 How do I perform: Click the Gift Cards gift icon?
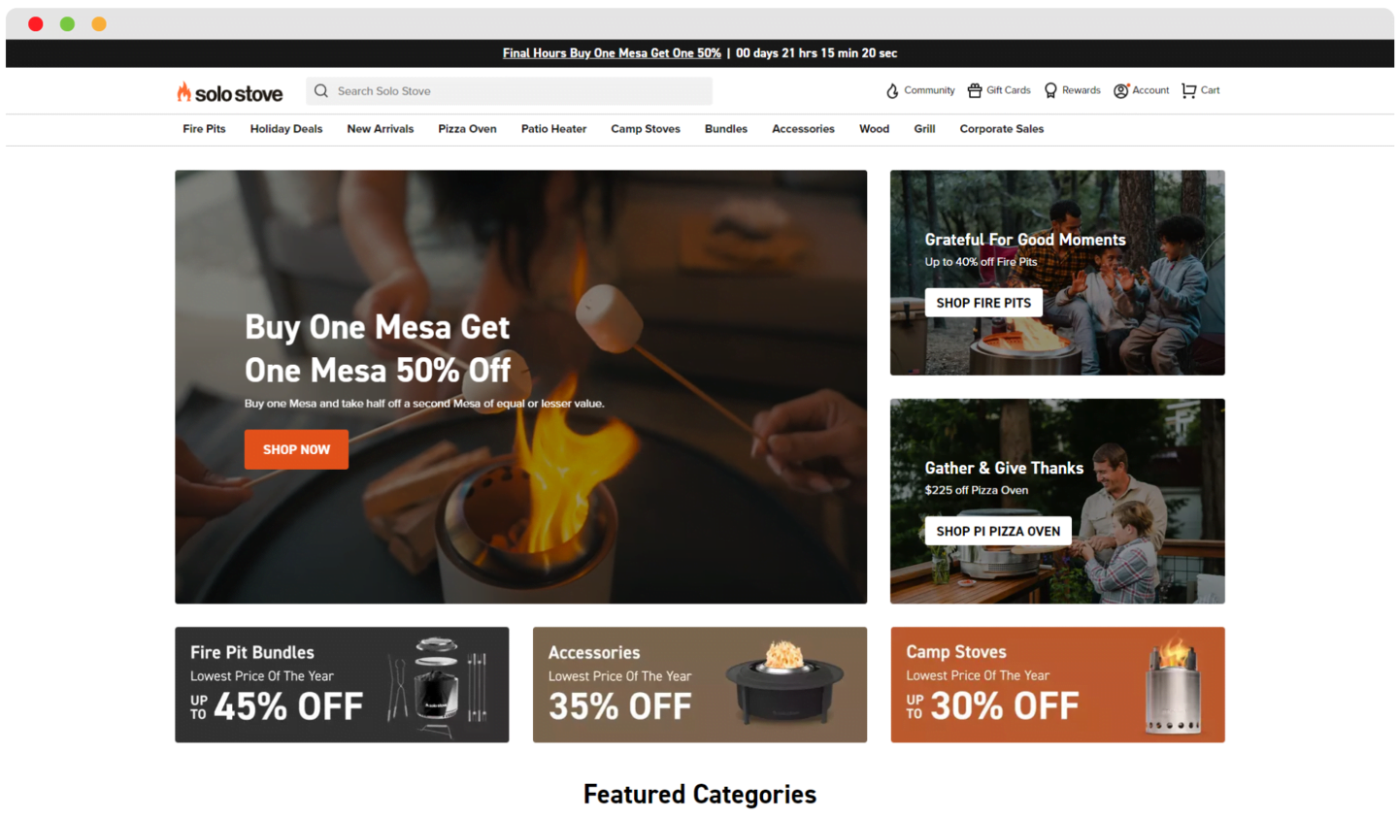(975, 90)
